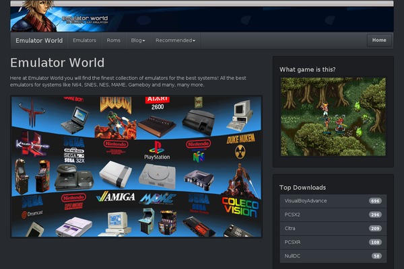
Task: Click the 696 download count badge
Action: click(x=375, y=201)
